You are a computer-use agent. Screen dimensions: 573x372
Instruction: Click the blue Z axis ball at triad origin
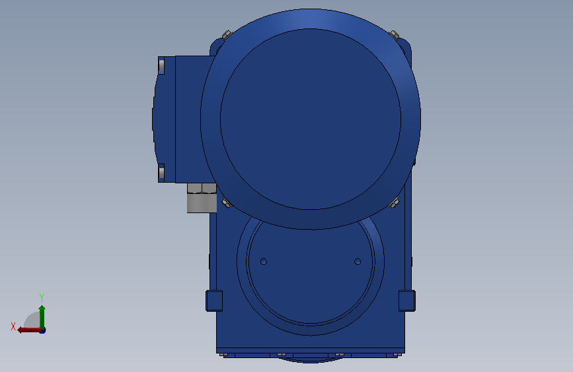coord(43,331)
